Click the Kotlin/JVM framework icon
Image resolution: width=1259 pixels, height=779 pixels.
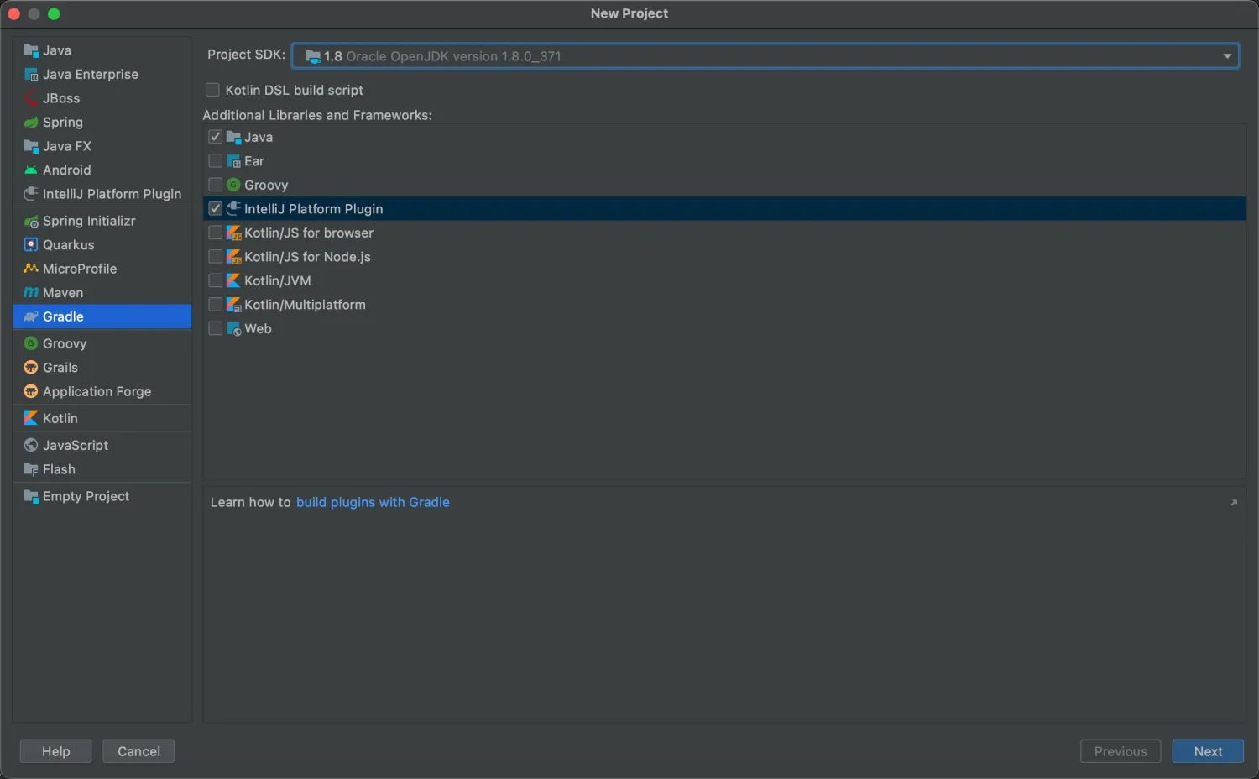[234, 280]
